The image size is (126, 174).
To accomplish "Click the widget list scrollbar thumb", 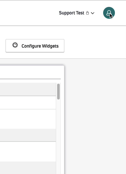I will click(58, 92).
